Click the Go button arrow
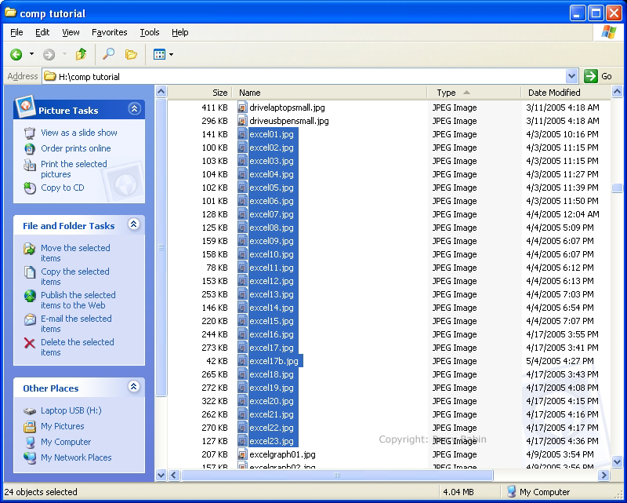 tap(590, 76)
